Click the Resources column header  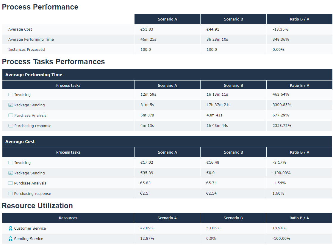(x=68, y=218)
